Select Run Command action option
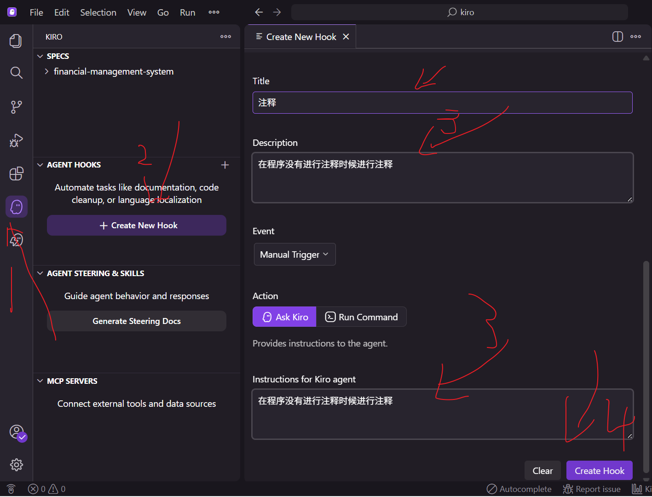Screen dimensions: 652x497 (x=362, y=317)
